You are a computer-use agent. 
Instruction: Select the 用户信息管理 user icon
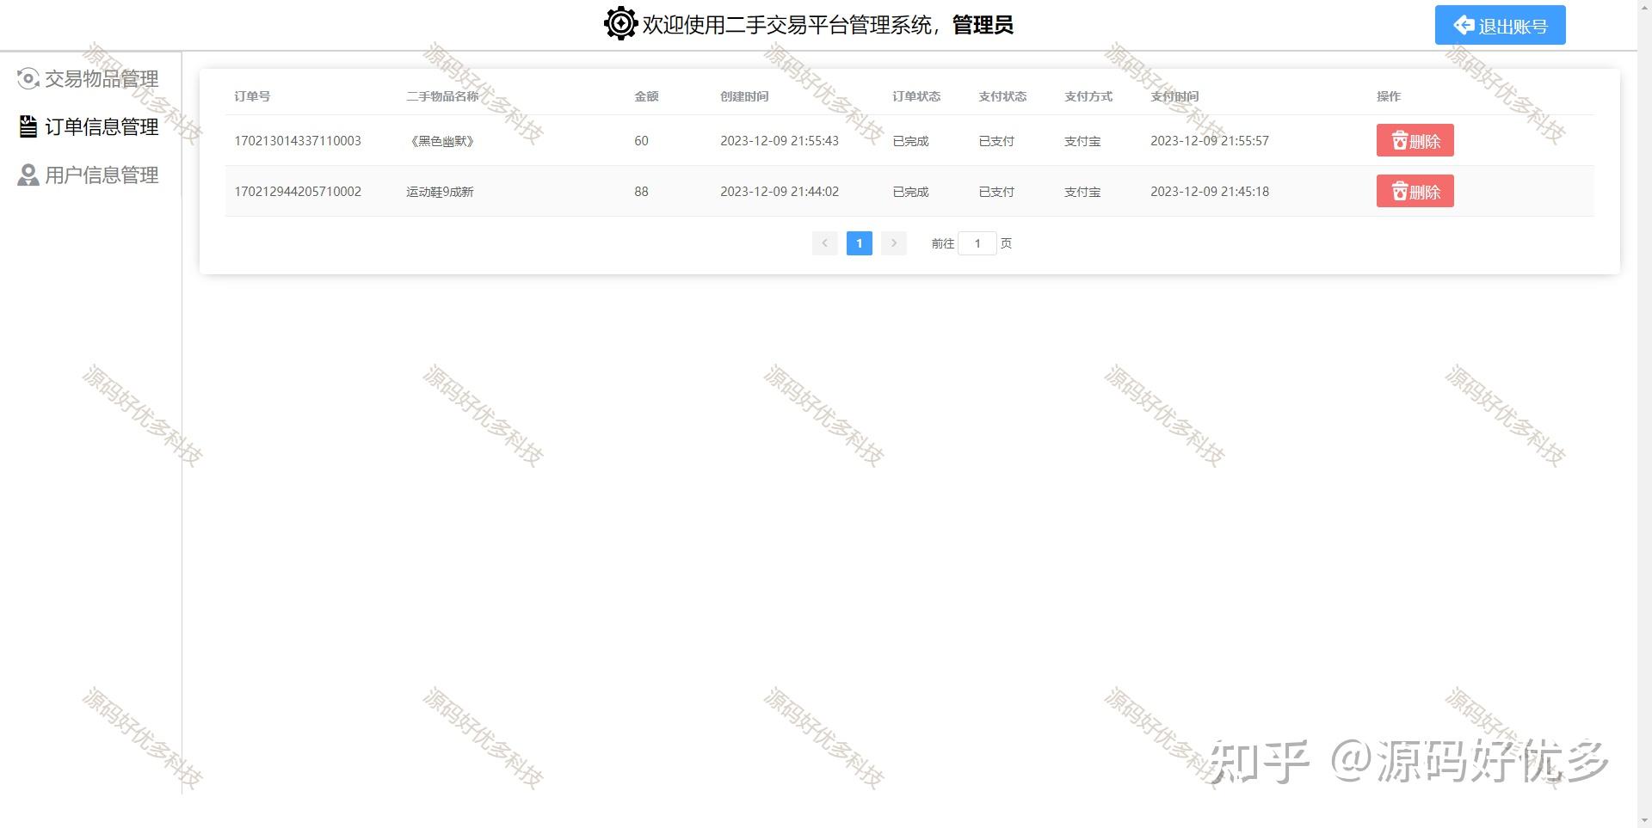(28, 175)
